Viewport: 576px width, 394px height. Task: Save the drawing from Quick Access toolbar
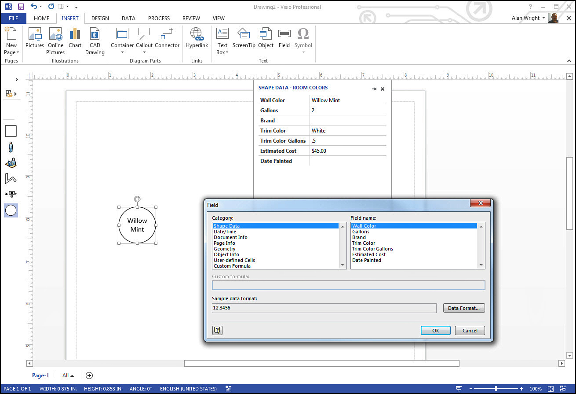[21, 7]
